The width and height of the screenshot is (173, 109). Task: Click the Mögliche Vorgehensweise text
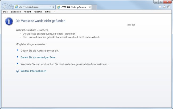point(31,44)
